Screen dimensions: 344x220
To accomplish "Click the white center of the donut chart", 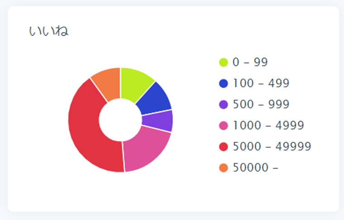I will (120, 120).
